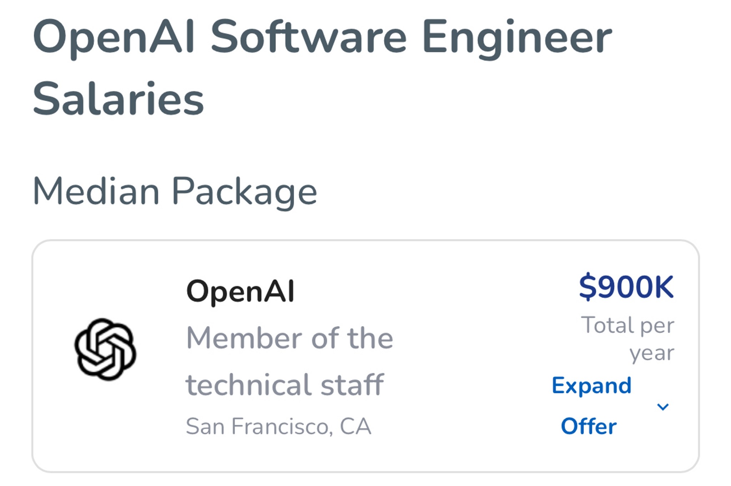The image size is (731, 486).
Task: Click the Median Package heading
Action: [x=175, y=192]
